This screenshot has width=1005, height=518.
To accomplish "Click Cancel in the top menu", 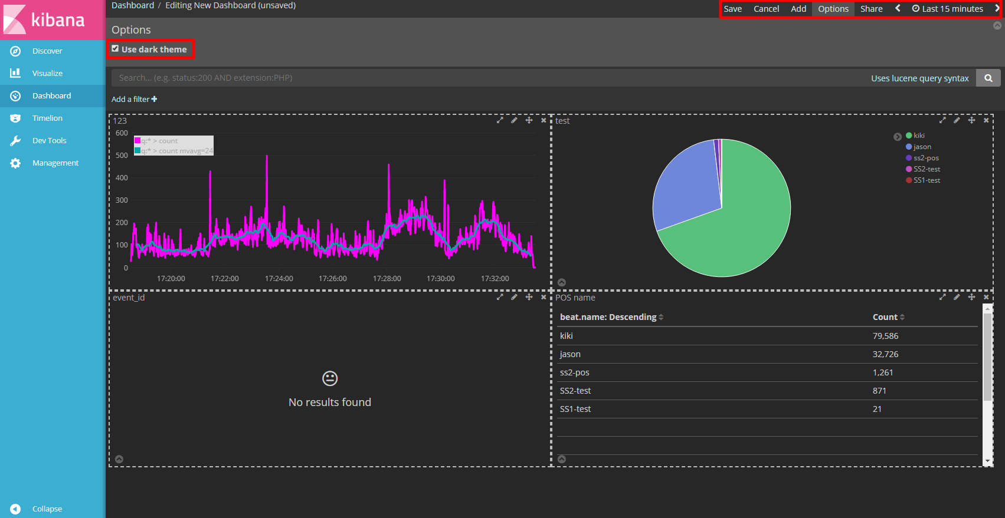I will coord(766,9).
